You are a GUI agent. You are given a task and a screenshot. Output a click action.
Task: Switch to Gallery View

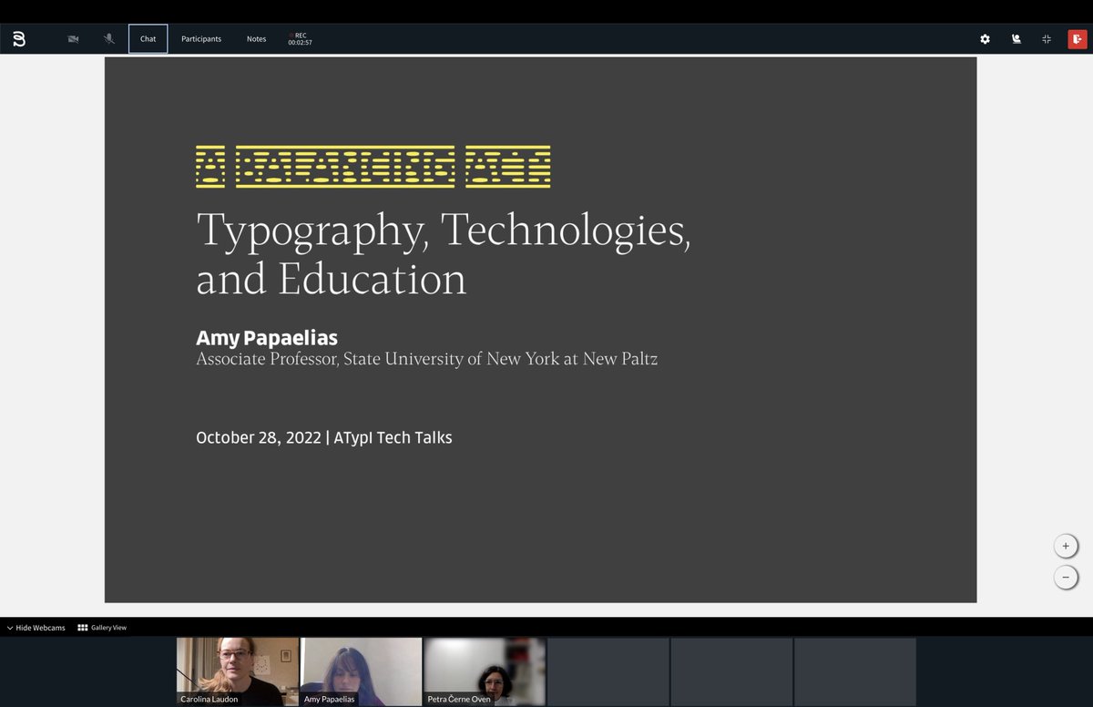[103, 628]
